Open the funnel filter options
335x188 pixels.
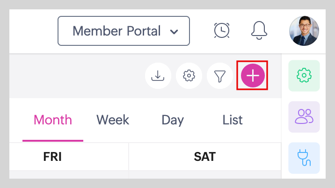point(220,75)
